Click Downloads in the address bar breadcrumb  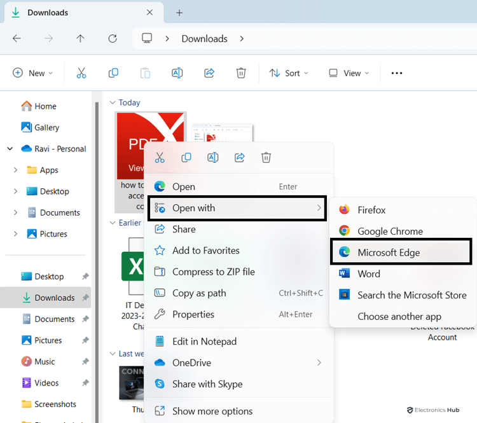(204, 39)
